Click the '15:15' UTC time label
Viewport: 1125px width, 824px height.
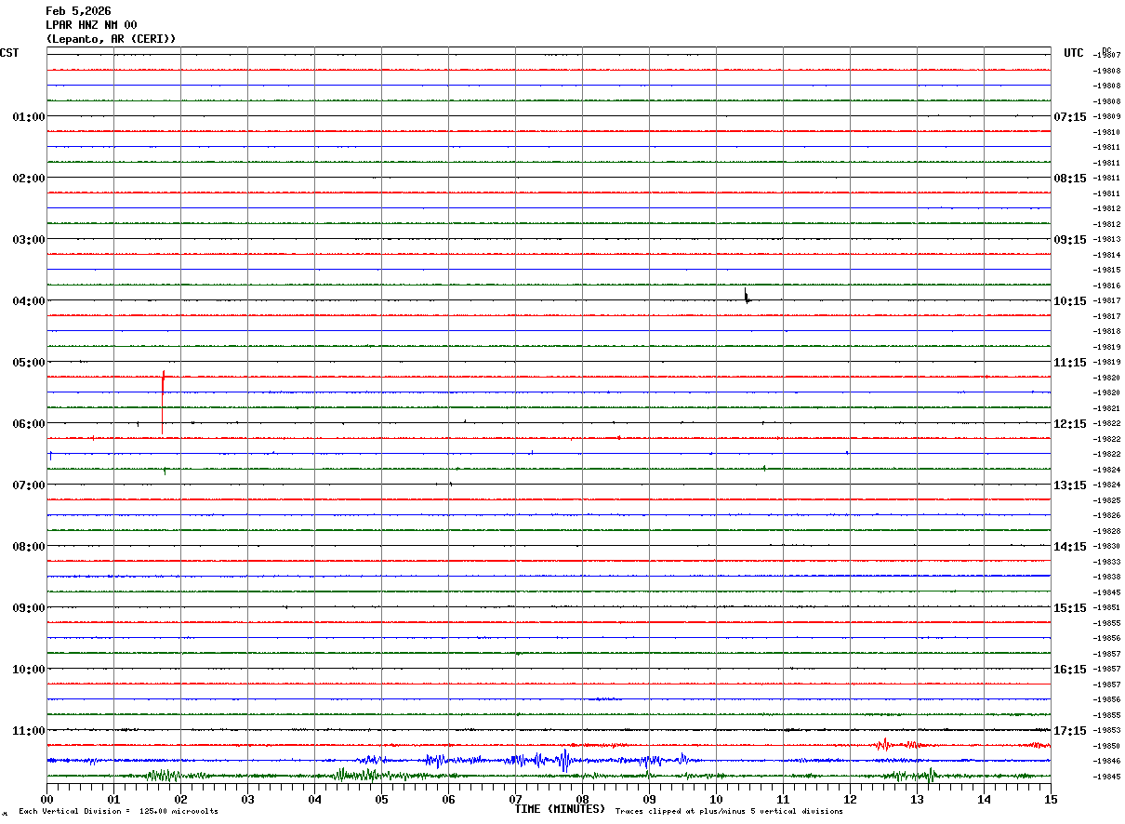[1070, 608]
